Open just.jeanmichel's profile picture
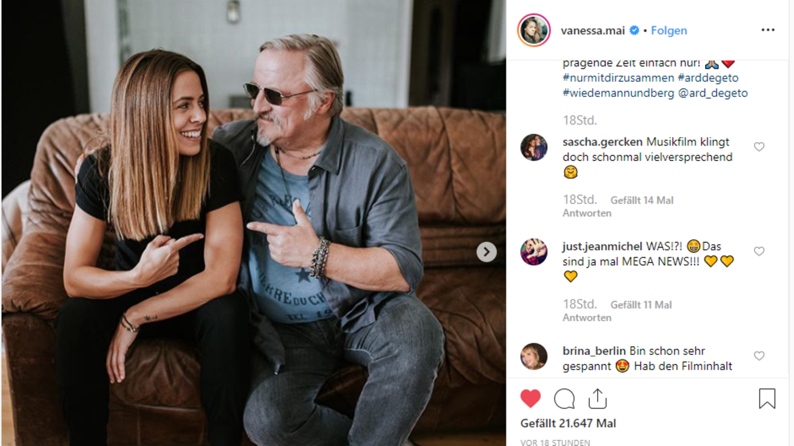 [x=534, y=252]
